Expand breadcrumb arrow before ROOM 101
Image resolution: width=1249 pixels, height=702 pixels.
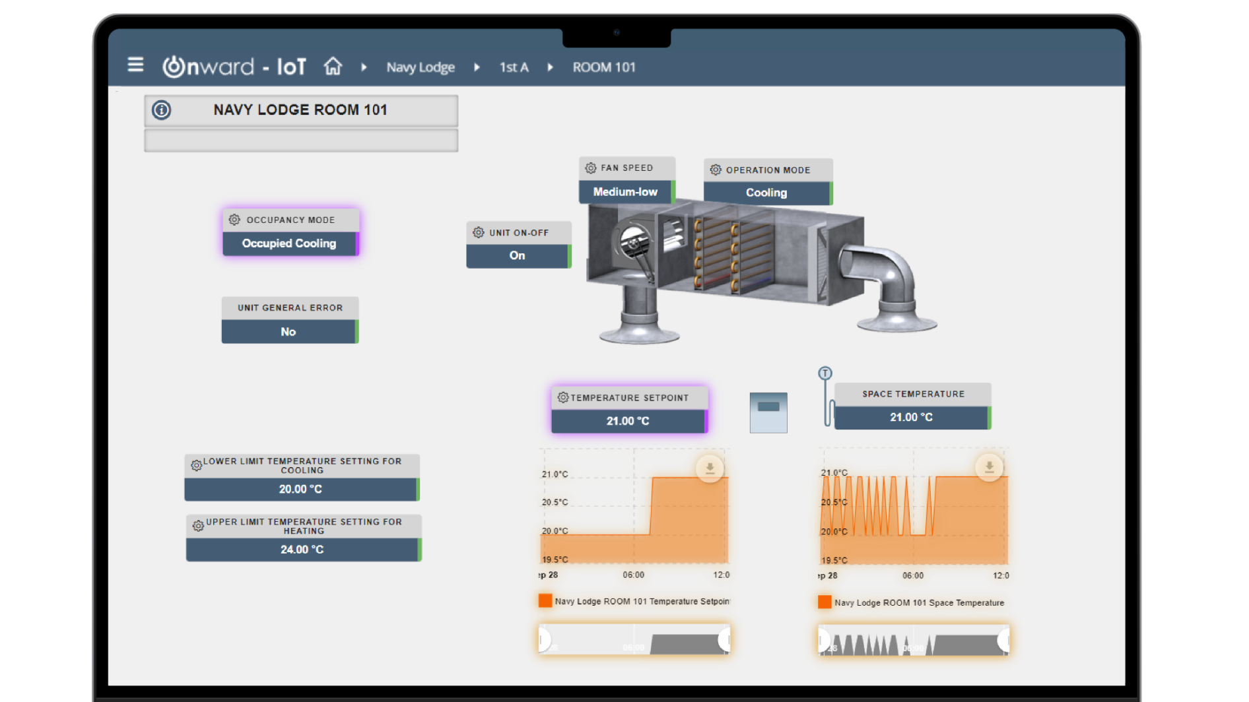pos(550,67)
